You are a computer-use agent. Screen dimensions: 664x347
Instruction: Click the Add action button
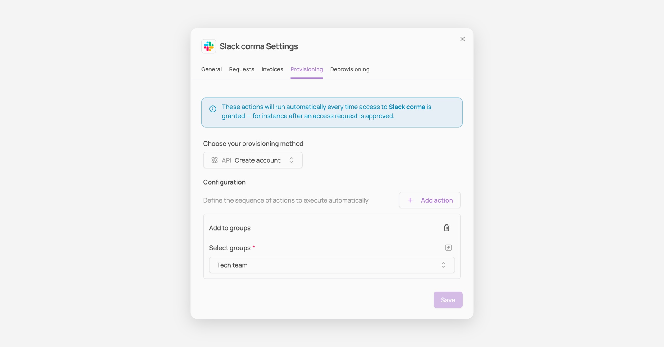[429, 200]
